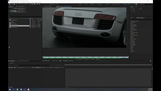Select the Hand tool

coord(14,4)
